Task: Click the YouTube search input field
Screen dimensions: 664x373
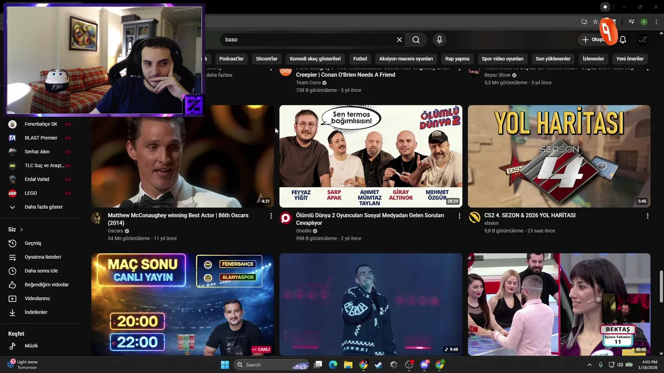Action: [x=309, y=39]
